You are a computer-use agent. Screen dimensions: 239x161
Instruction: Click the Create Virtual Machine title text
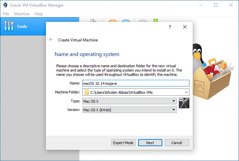tap(78, 40)
